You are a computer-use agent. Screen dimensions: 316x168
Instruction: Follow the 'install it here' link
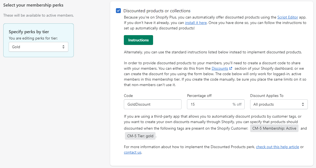tap(196, 23)
